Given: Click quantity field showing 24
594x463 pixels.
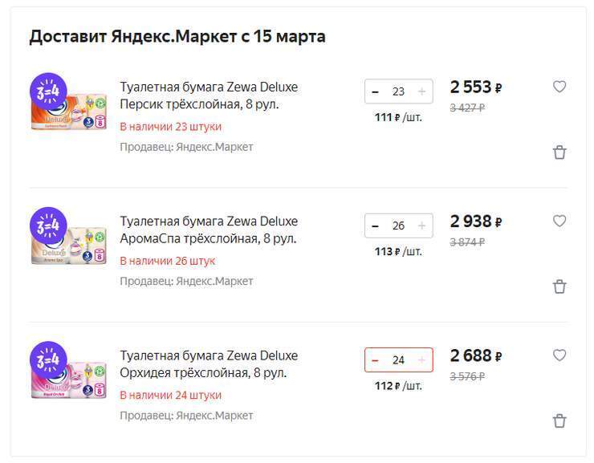Looking at the screenshot, I should (x=398, y=360).
